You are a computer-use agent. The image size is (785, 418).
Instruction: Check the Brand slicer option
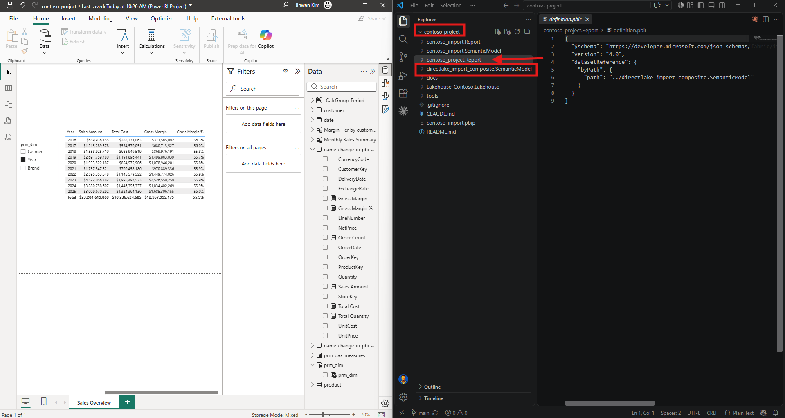23,168
